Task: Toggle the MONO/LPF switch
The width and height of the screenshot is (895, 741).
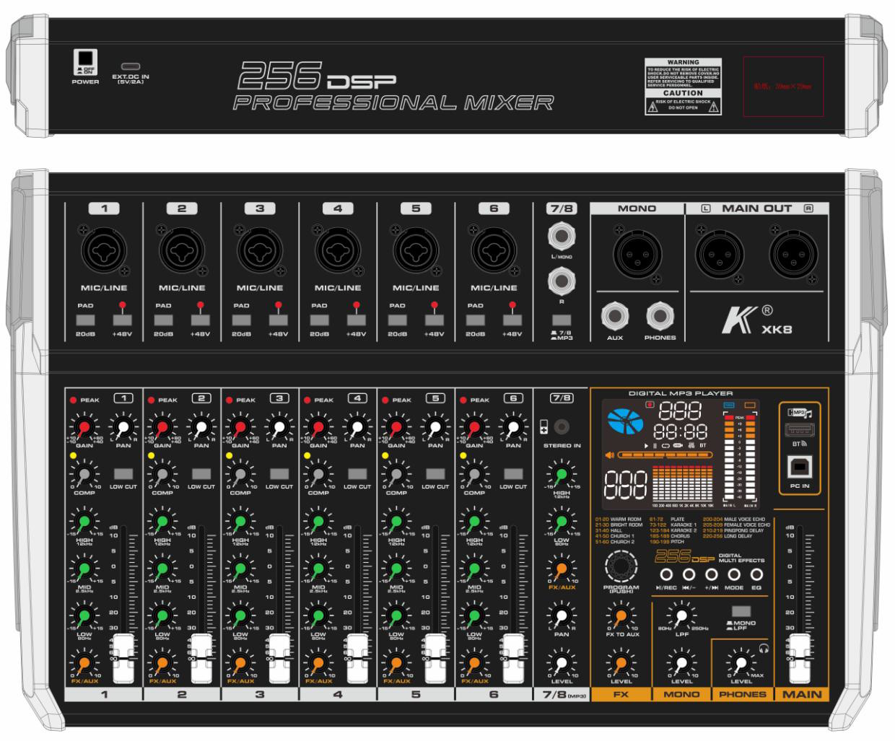Action: [741, 612]
